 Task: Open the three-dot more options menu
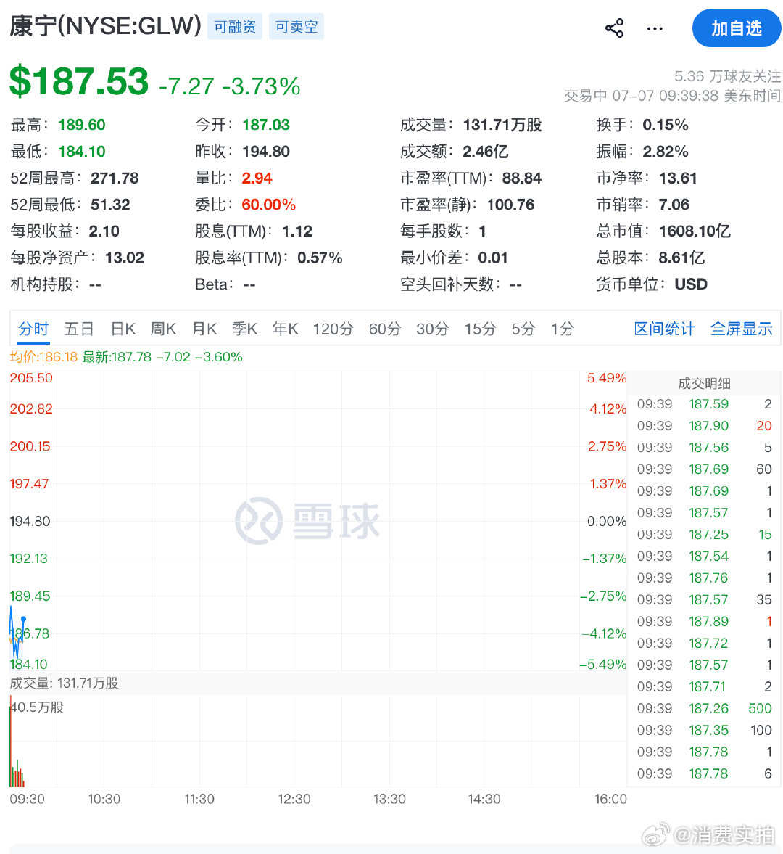point(655,28)
